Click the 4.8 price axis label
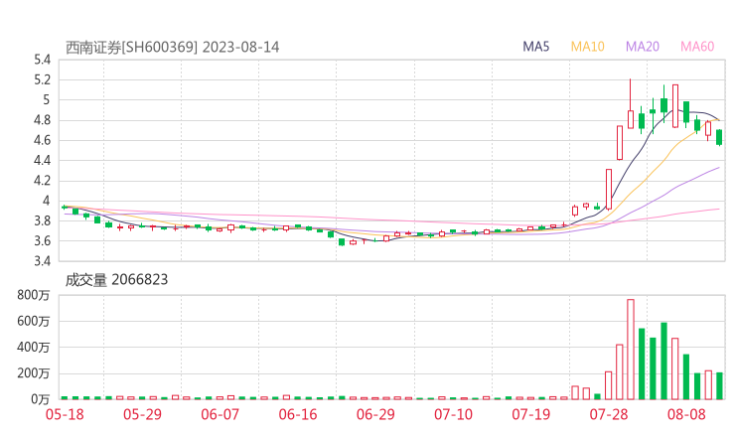Image resolution: width=735 pixels, height=437 pixels. click(42, 120)
